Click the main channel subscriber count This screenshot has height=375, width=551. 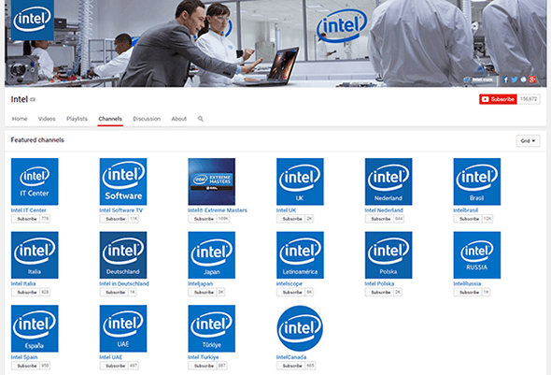(529, 99)
